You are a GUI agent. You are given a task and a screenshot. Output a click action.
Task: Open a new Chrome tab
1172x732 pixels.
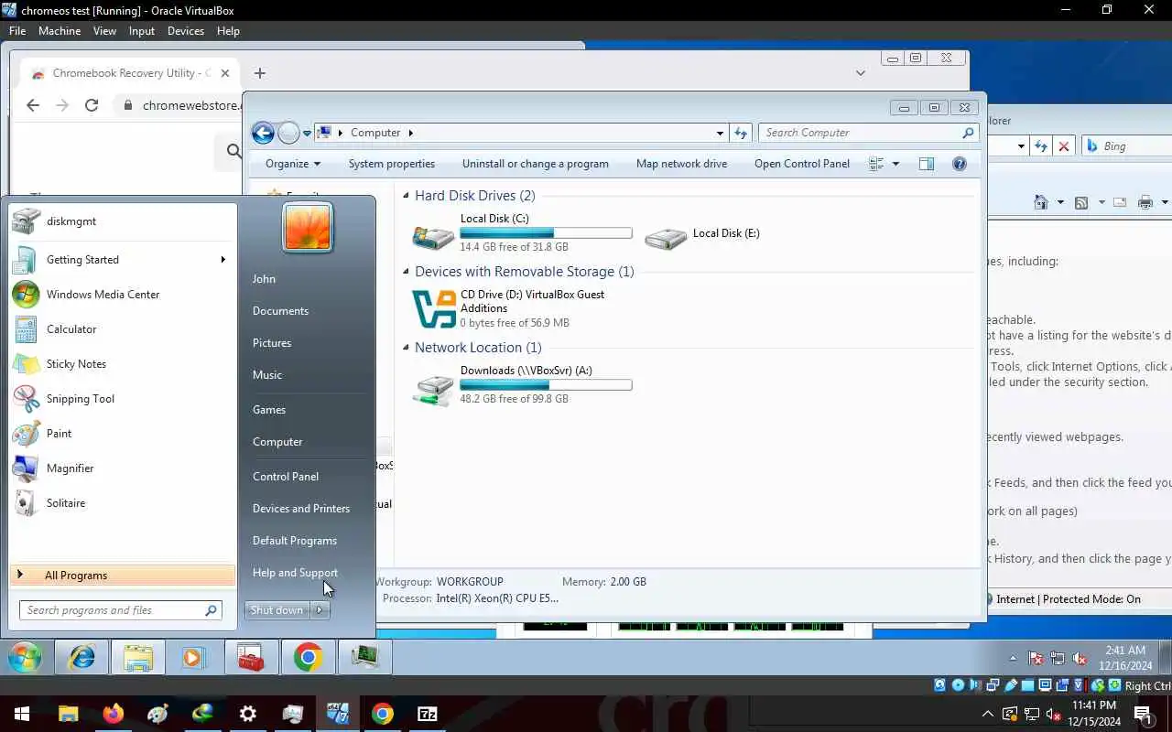(x=260, y=73)
